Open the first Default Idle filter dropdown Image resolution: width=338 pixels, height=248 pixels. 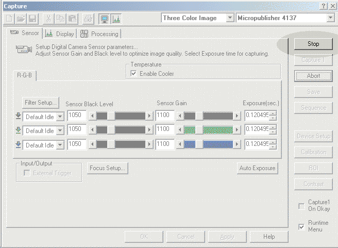pyautogui.click(x=60, y=117)
